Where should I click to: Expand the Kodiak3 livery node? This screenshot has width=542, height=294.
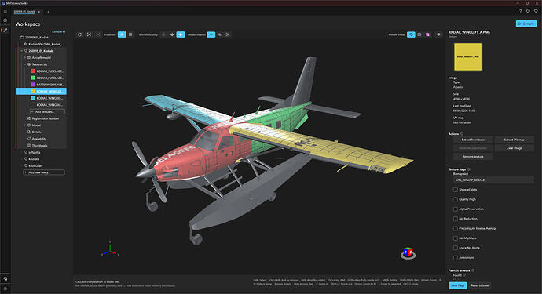pyautogui.click(x=21, y=159)
